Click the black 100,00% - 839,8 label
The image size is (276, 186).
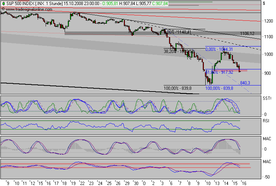point(178,88)
